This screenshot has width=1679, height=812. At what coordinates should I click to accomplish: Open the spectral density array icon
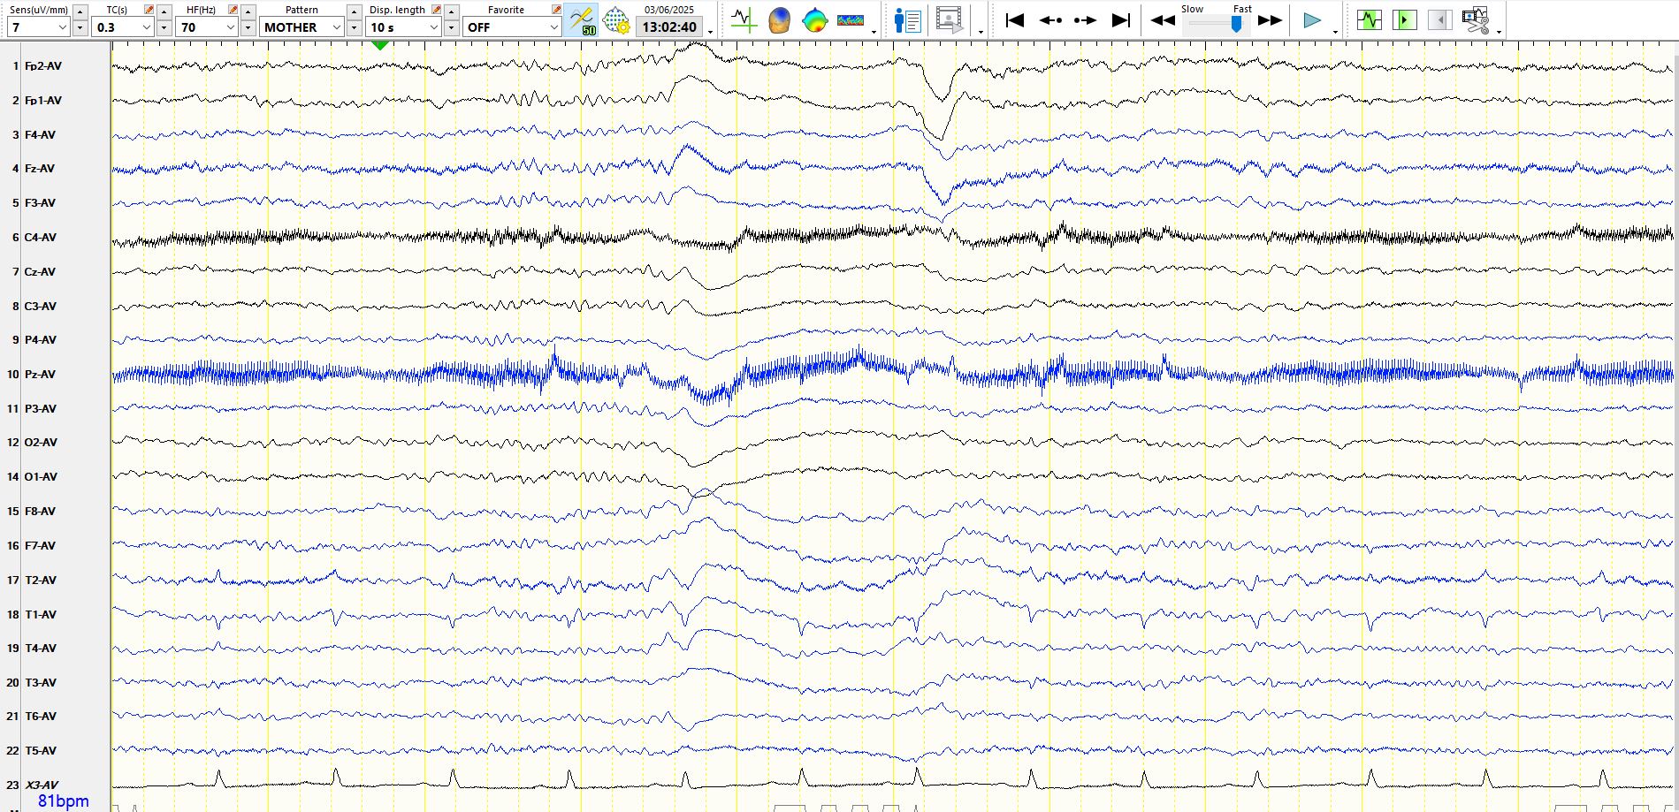tap(850, 20)
